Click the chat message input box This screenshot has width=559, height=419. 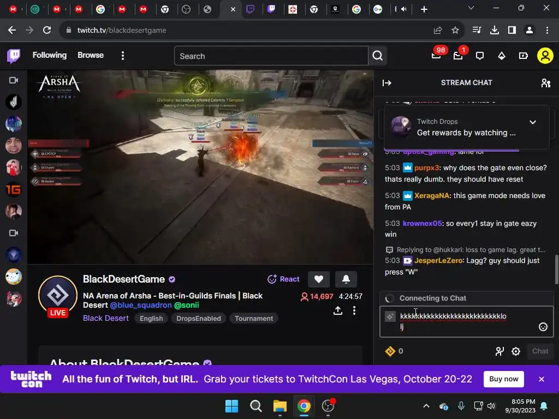point(466,321)
